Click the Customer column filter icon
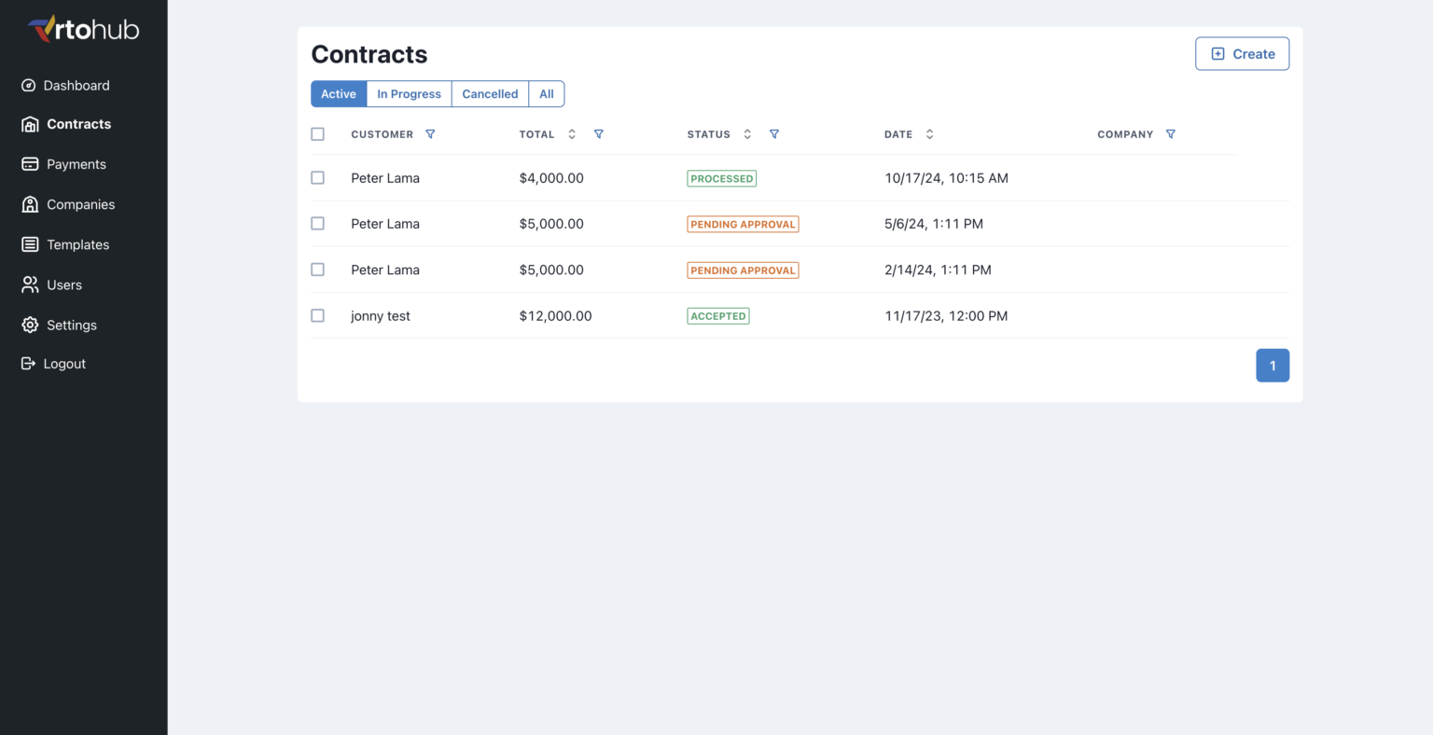The height and width of the screenshot is (735, 1433). point(430,134)
